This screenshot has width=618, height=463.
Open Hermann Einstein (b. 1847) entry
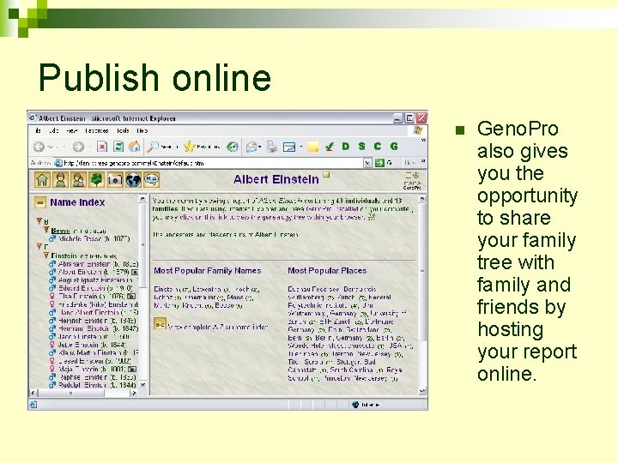(98, 328)
